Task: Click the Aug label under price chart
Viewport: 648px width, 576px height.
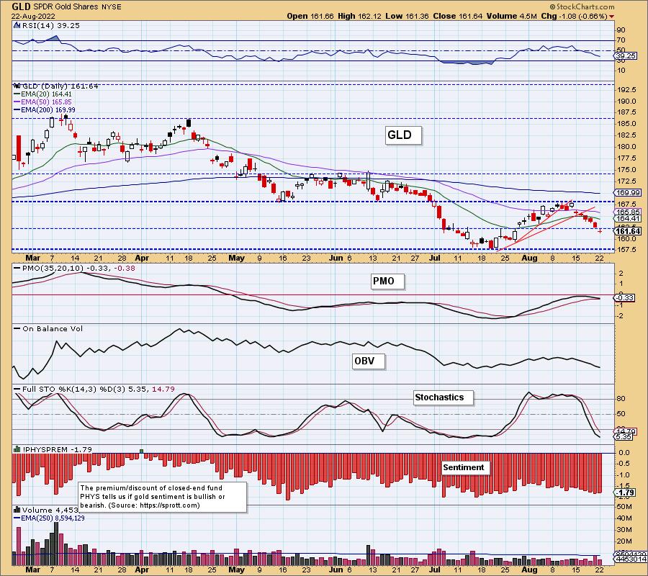Action: pyautogui.click(x=529, y=258)
